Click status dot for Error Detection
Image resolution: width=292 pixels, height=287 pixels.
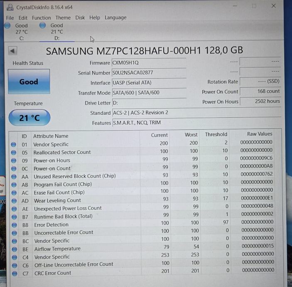pyautogui.click(x=15, y=225)
